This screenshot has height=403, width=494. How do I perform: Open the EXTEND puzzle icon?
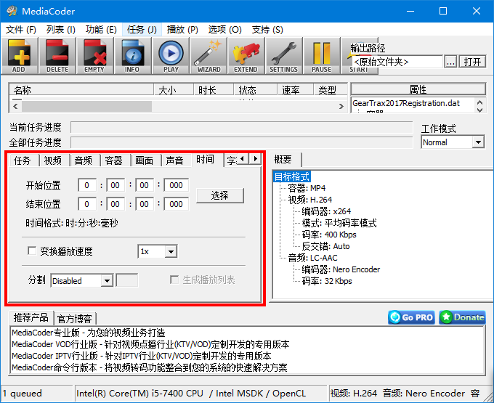[246, 56]
